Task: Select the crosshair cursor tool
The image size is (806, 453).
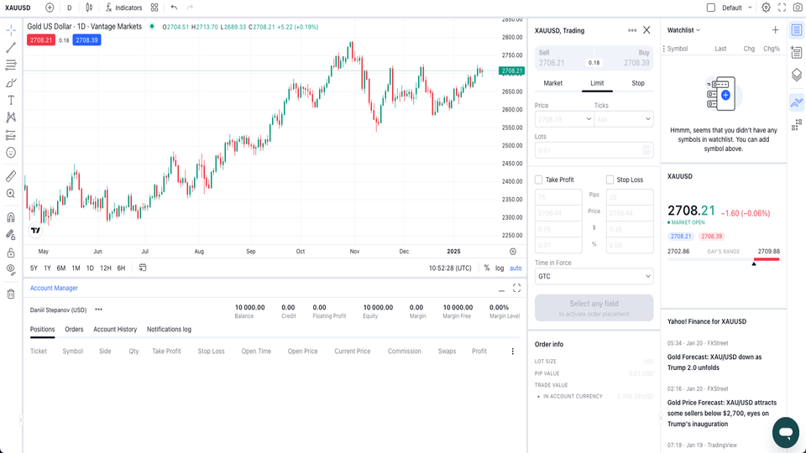Action: pos(11,30)
